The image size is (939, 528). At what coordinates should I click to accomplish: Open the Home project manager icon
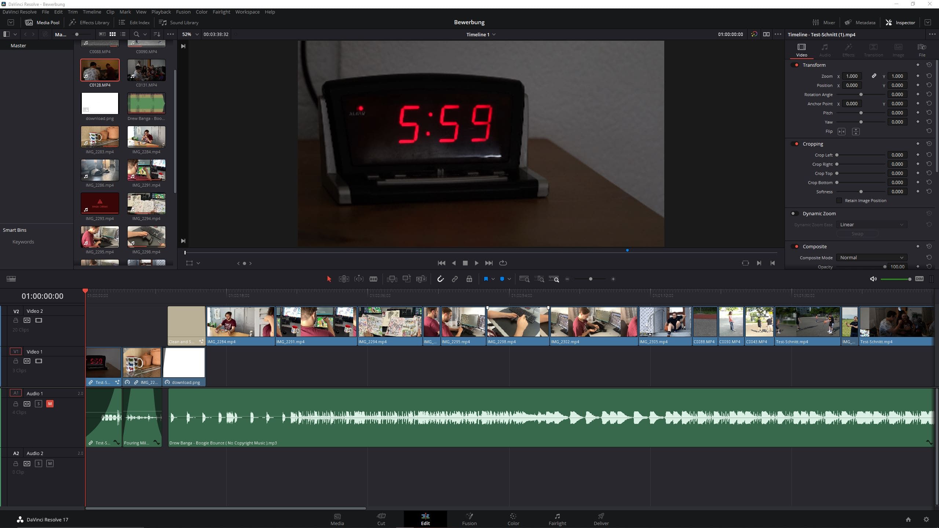point(908,520)
